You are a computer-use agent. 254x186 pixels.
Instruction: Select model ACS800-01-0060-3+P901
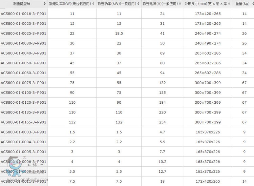[x=23, y=73]
